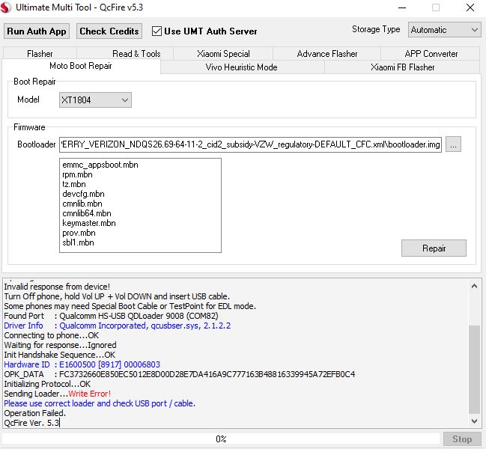Click the Ultimate Multi Tool app icon
Screen dimensions: 486x449
point(6,7)
